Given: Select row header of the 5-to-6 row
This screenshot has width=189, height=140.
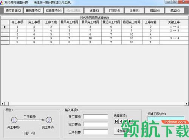Looking at the screenshot, I should point(5,42).
